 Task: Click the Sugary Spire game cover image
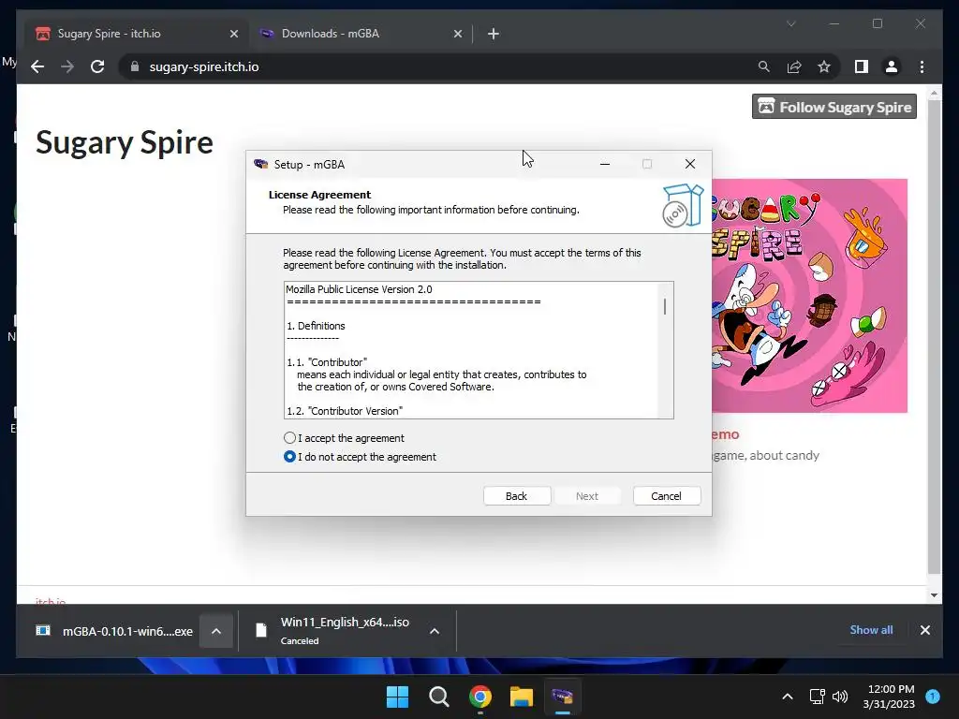click(809, 295)
